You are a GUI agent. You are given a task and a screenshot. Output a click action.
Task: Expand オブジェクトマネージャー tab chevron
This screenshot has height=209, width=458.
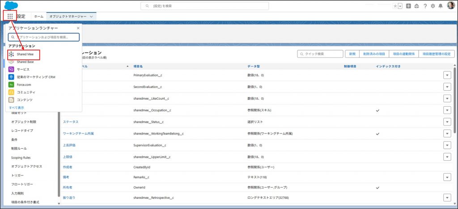tap(92, 16)
